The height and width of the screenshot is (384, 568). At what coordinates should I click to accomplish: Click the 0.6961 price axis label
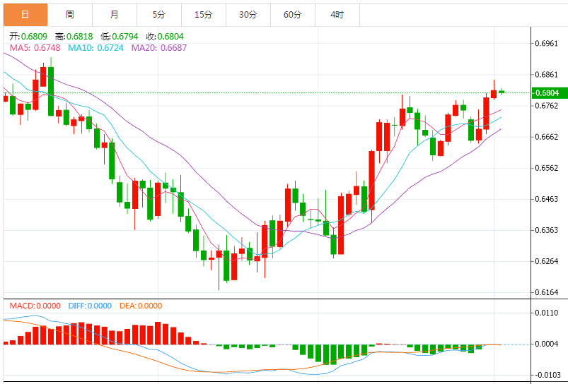point(547,43)
